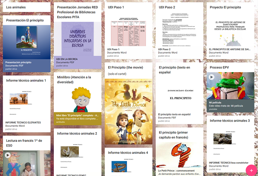Image resolution: width=258 pixels, height=176 pixels.
Task: Click the (solo el cartel) description text
Action: point(117,74)
